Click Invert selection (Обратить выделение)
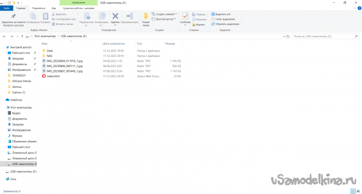The width and height of the screenshot is (362, 194). click(x=227, y=24)
